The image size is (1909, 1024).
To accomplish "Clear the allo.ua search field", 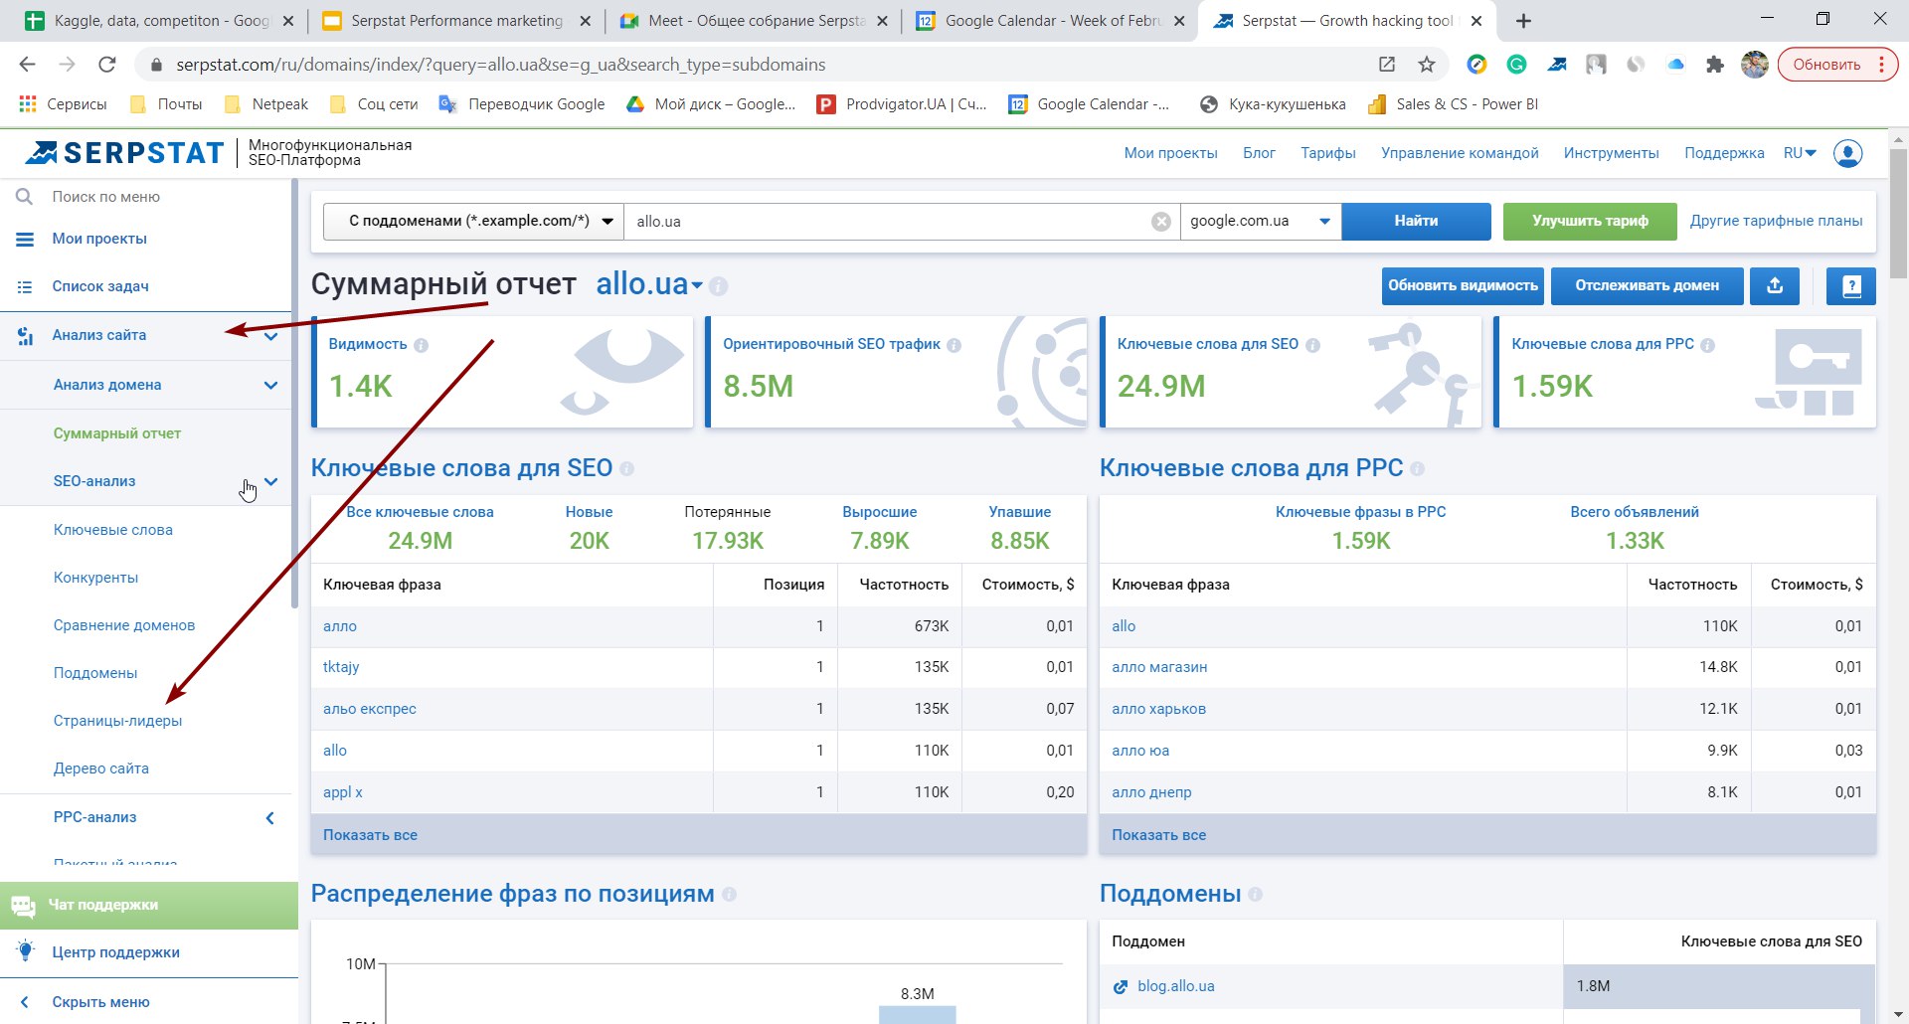I will [x=1160, y=222].
